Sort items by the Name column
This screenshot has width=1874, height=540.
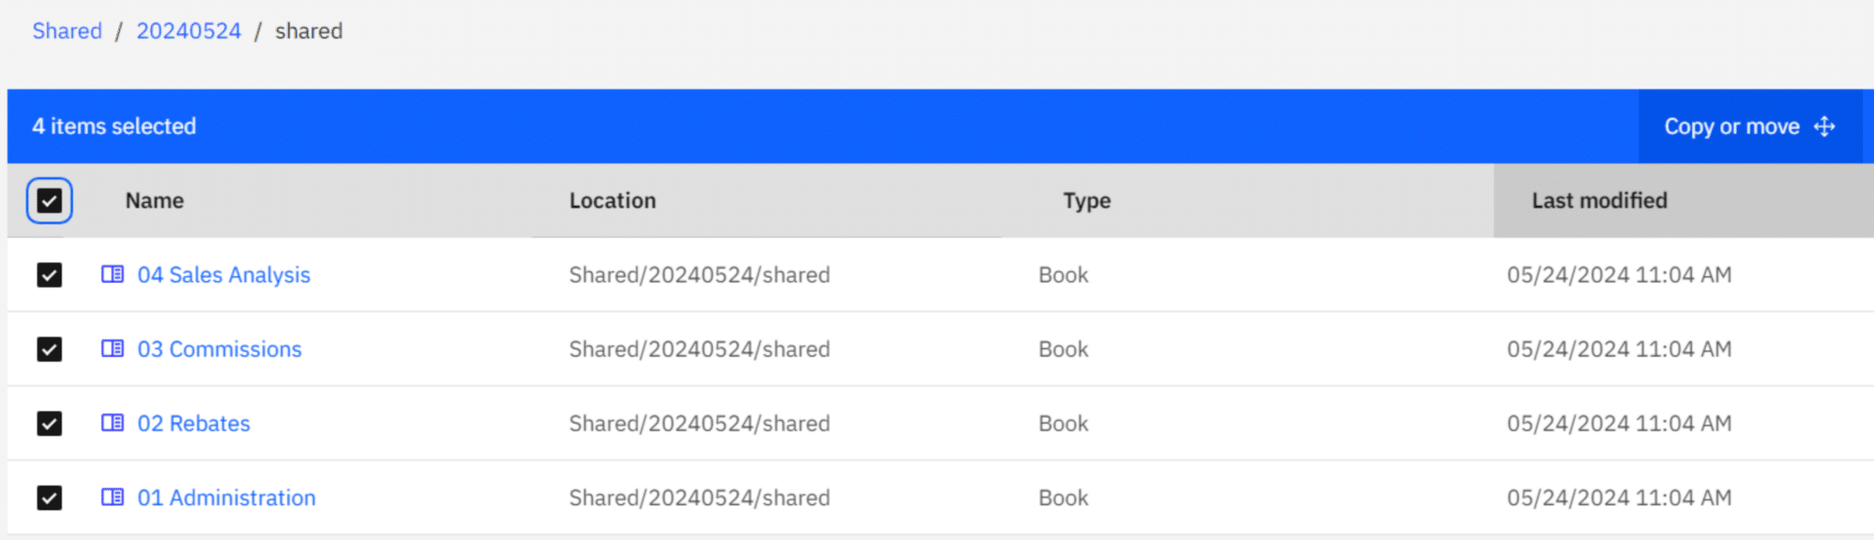tap(153, 200)
